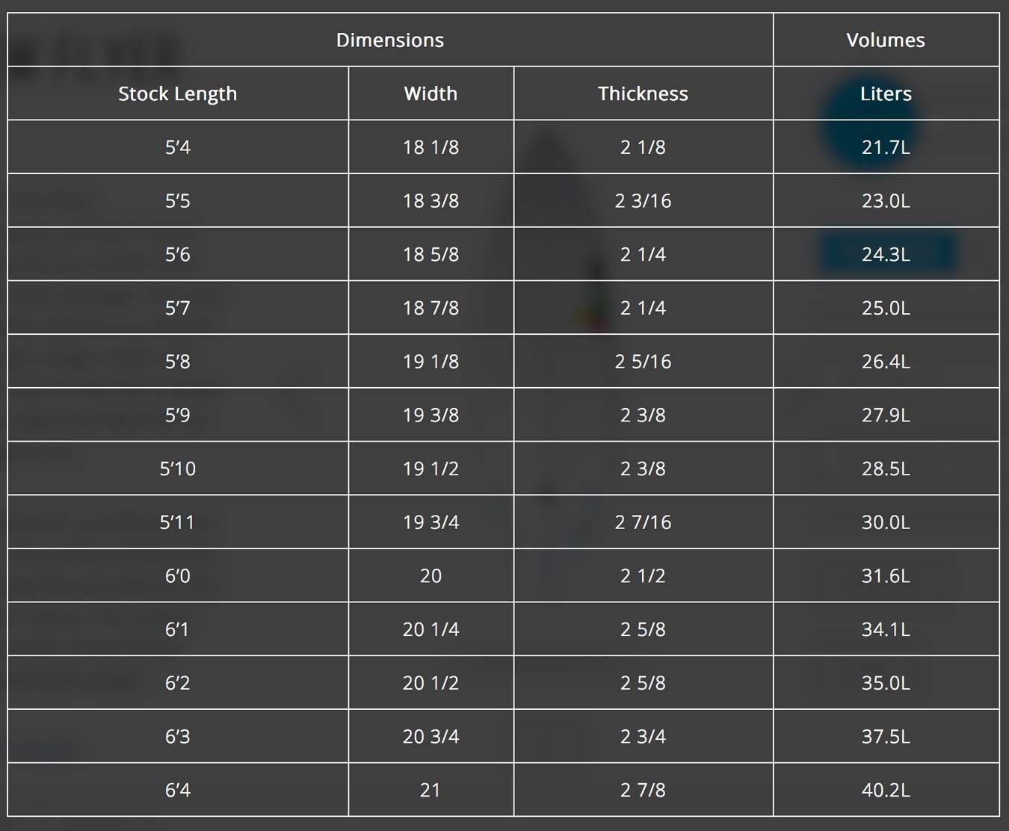Select the 2 7/8 thickness cell
The height and width of the screenshot is (831, 1009).
point(644,790)
